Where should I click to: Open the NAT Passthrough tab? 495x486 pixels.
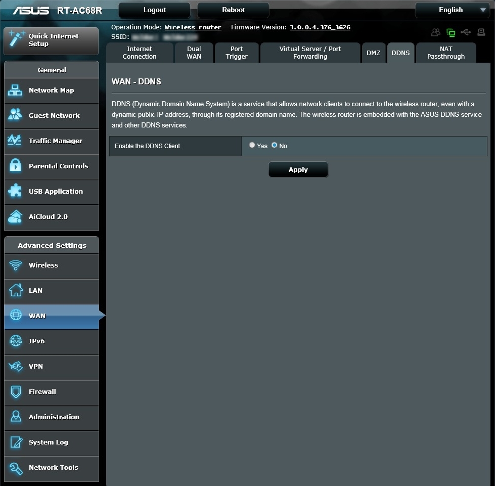tap(445, 53)
